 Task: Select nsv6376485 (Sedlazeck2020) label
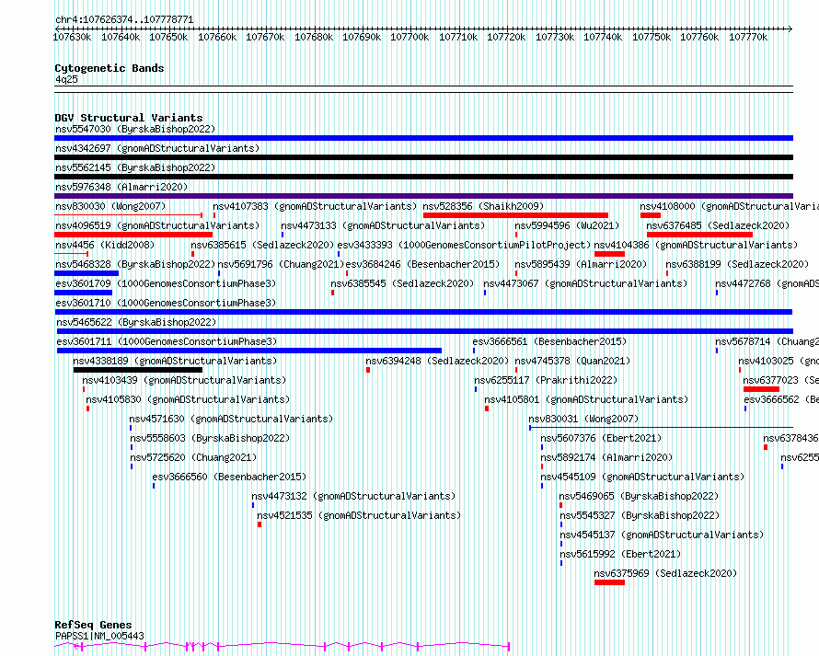click(718, 225)
